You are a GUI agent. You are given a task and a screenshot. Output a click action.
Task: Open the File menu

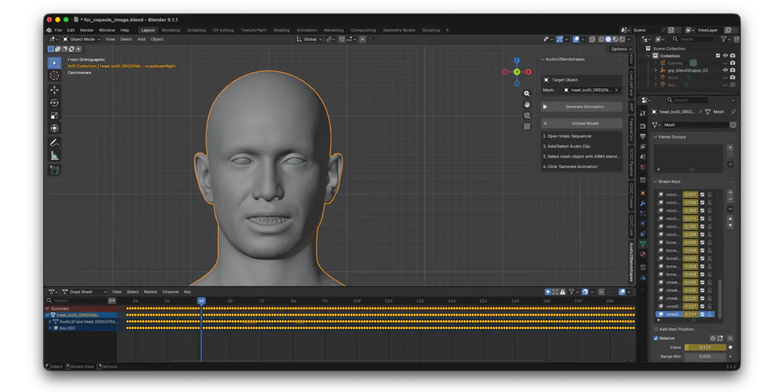[58, 30]
